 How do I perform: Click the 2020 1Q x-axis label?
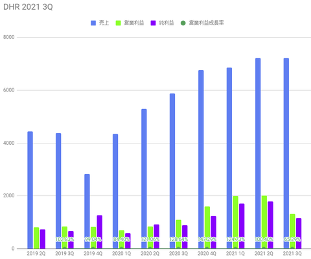point(121,253)
